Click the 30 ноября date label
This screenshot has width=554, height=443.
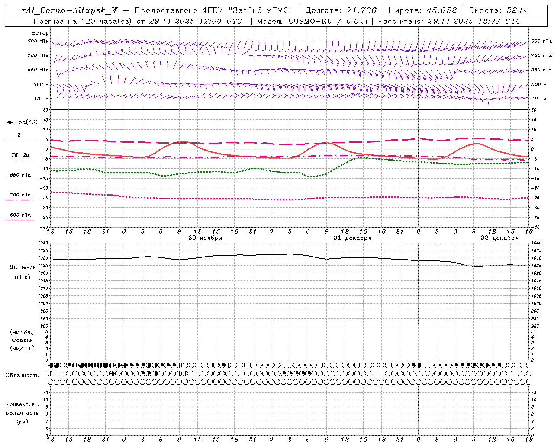pyautogui.click(x=205, y=238)
